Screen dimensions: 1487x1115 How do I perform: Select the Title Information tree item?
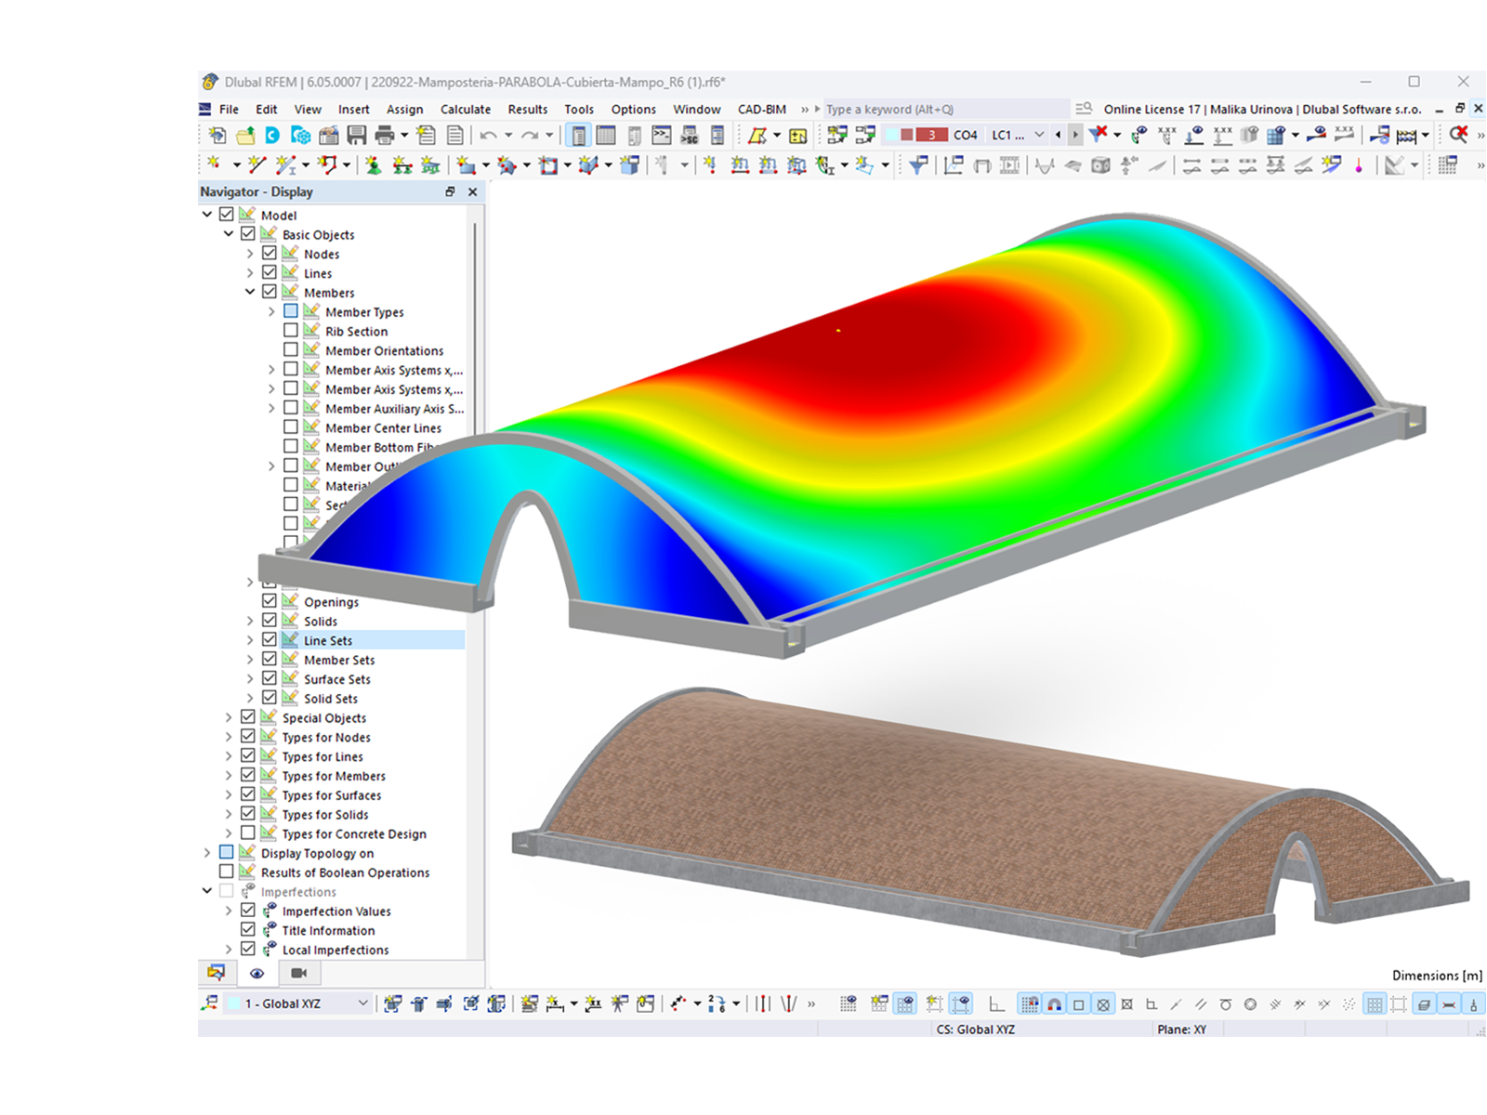pyautogui.click(x=328, y=930)
